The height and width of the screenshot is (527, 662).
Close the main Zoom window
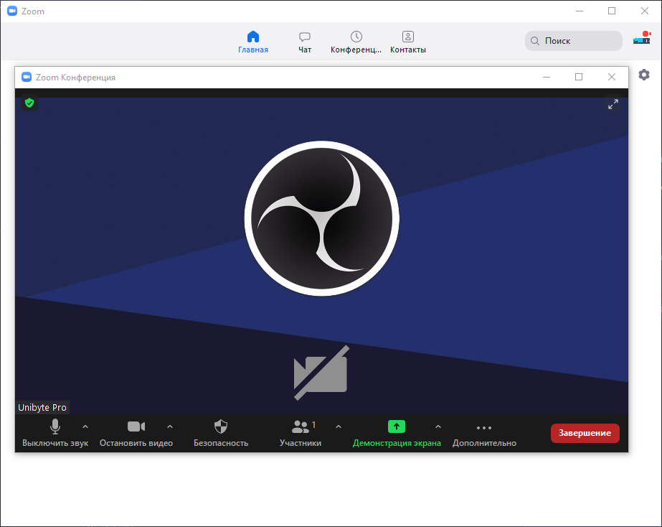(644, 11)
